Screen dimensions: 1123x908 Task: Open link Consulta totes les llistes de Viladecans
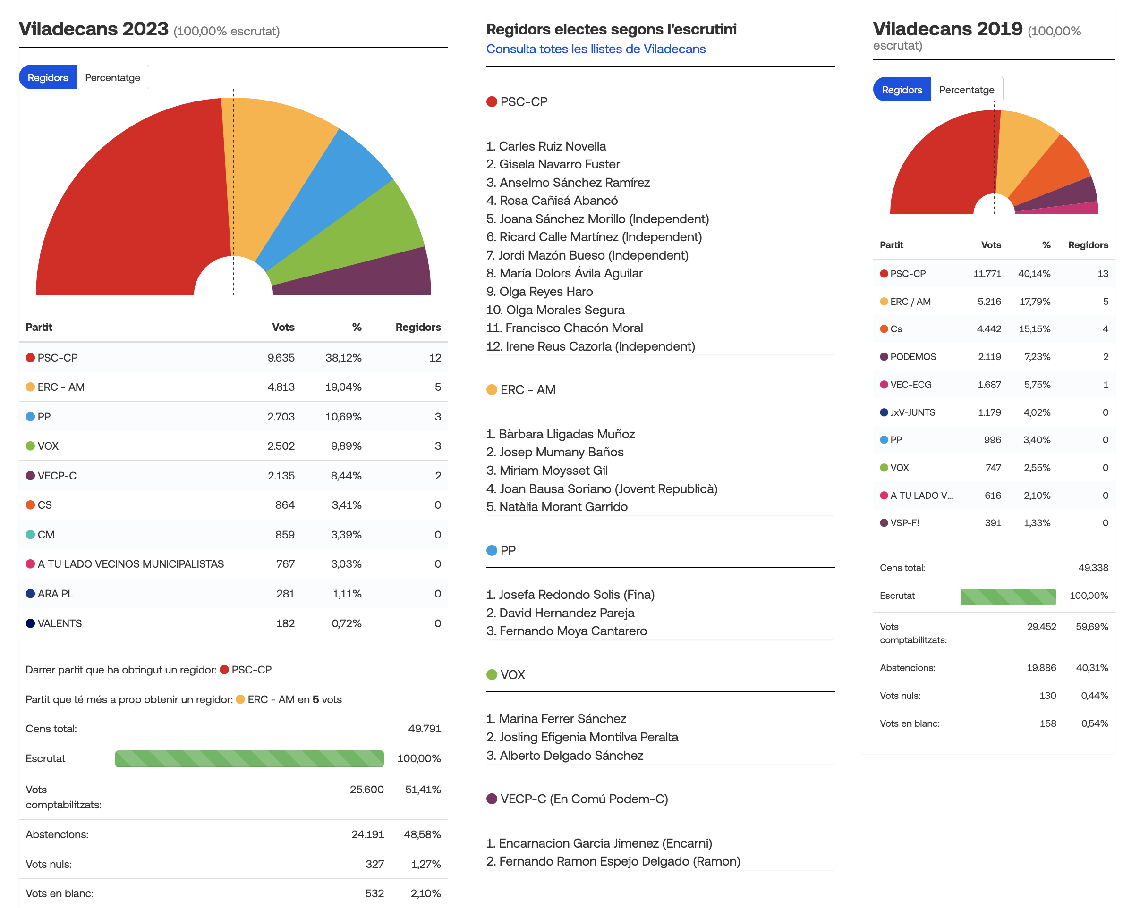tap(596, 49)
